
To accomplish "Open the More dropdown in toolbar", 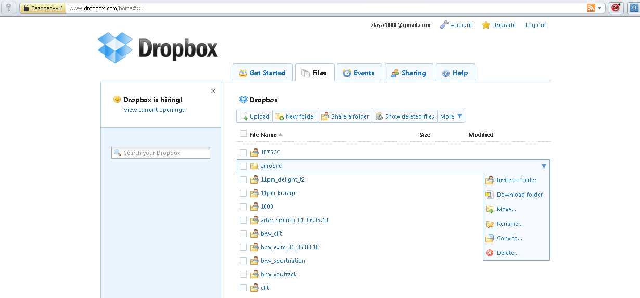I will [451, 116].
